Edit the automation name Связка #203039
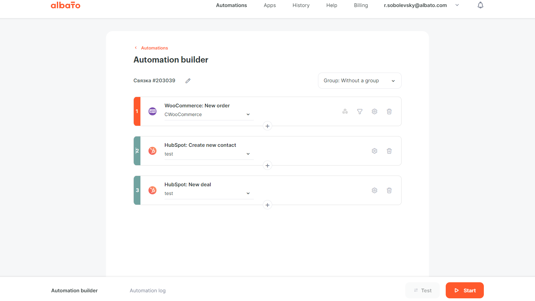Image resolution: width=535 pixels, height=301 pixels. 188,81
